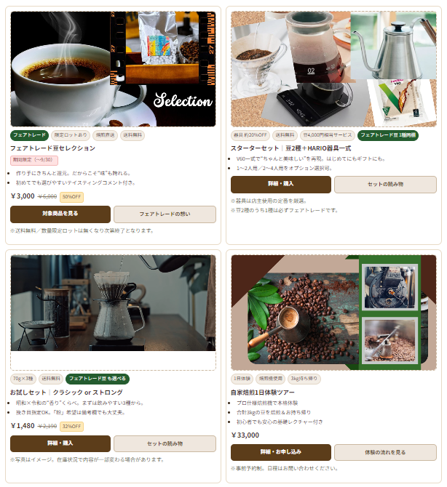The height and width of the screenshot is (487, 447).
Task: Open the pour-over dripper product photo
Action: coord(113,303)
